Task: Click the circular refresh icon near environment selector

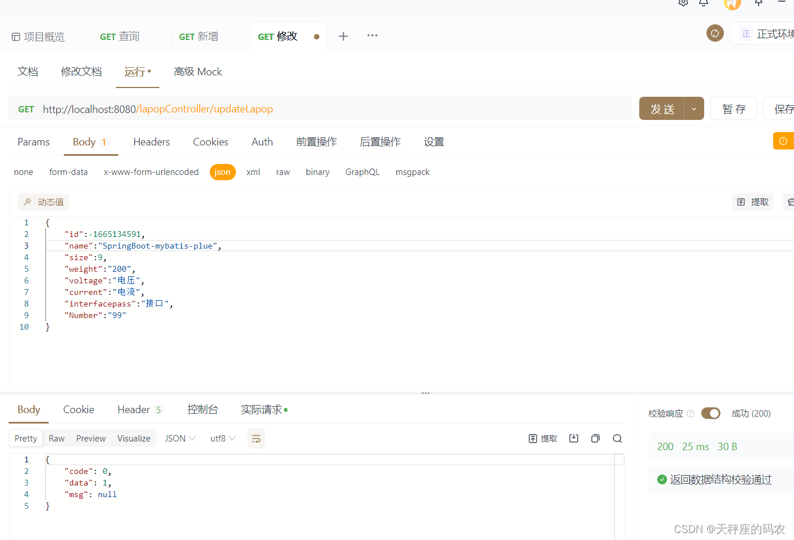Action: [715, 33]
